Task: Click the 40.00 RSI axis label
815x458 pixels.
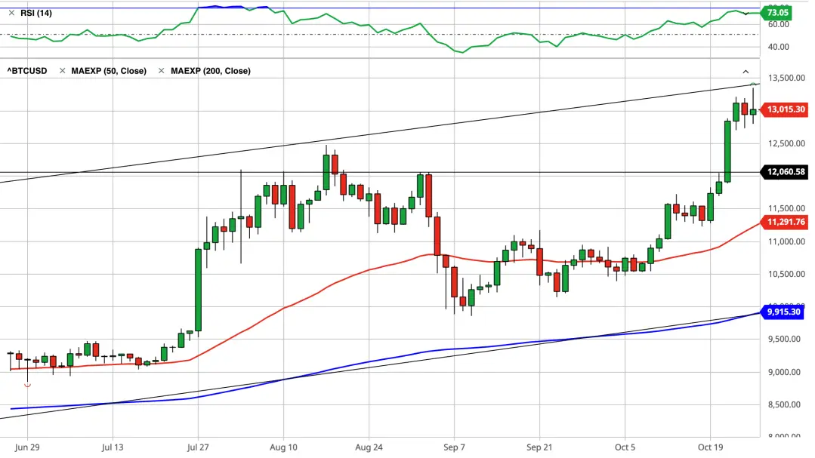Action: 779,47
